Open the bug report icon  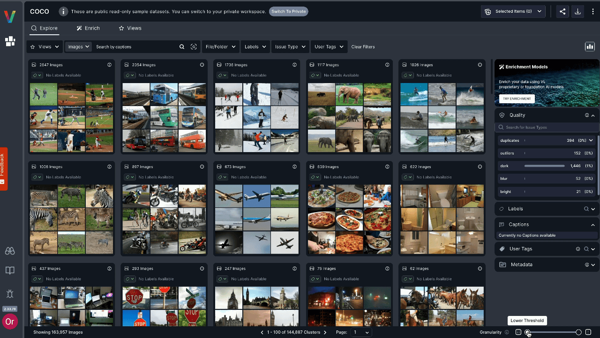(10, 294)
